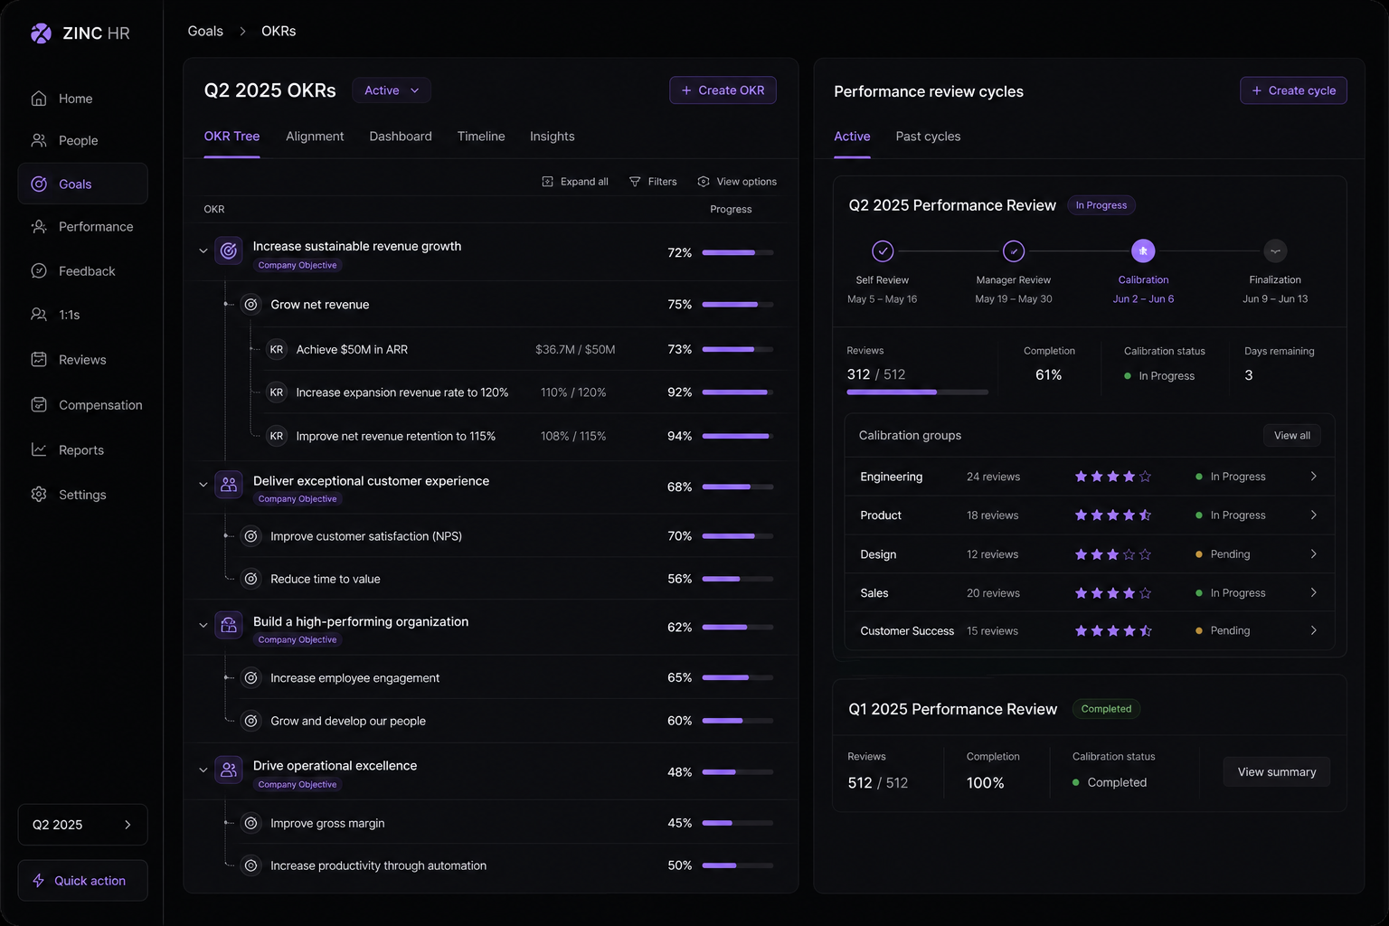Click the Completed badge on Q1 review
1389x926 pixels.
point(1106,709)
